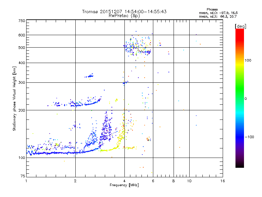Click the colorbar tick label '0'

coord(246,99)
